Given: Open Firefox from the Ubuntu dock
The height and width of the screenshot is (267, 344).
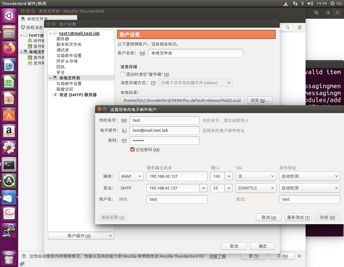Looking at the screenshot, I should point(9,48).
